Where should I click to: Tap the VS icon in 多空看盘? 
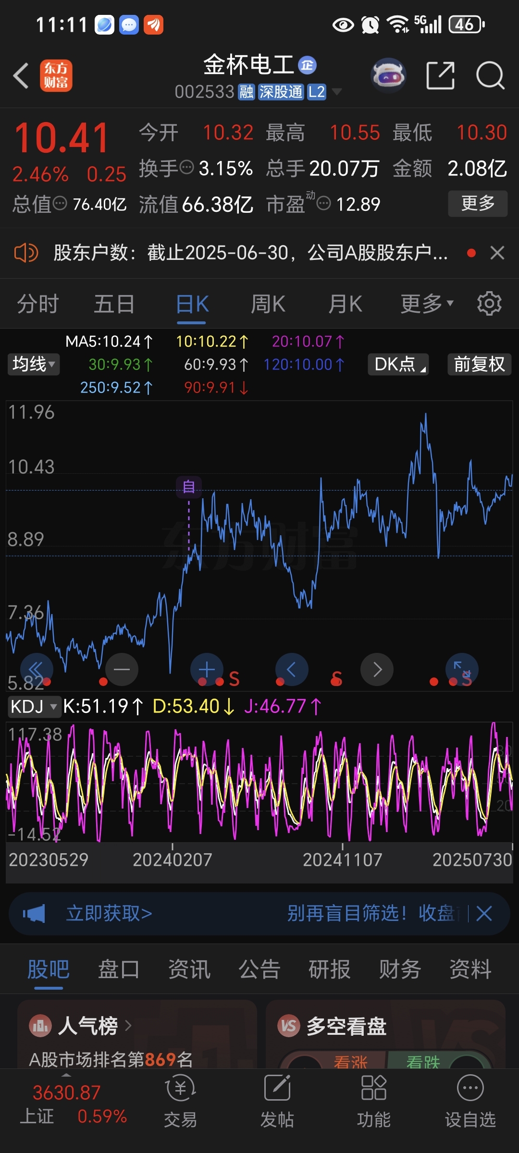pyautogui.click(x=289, y=1026)
